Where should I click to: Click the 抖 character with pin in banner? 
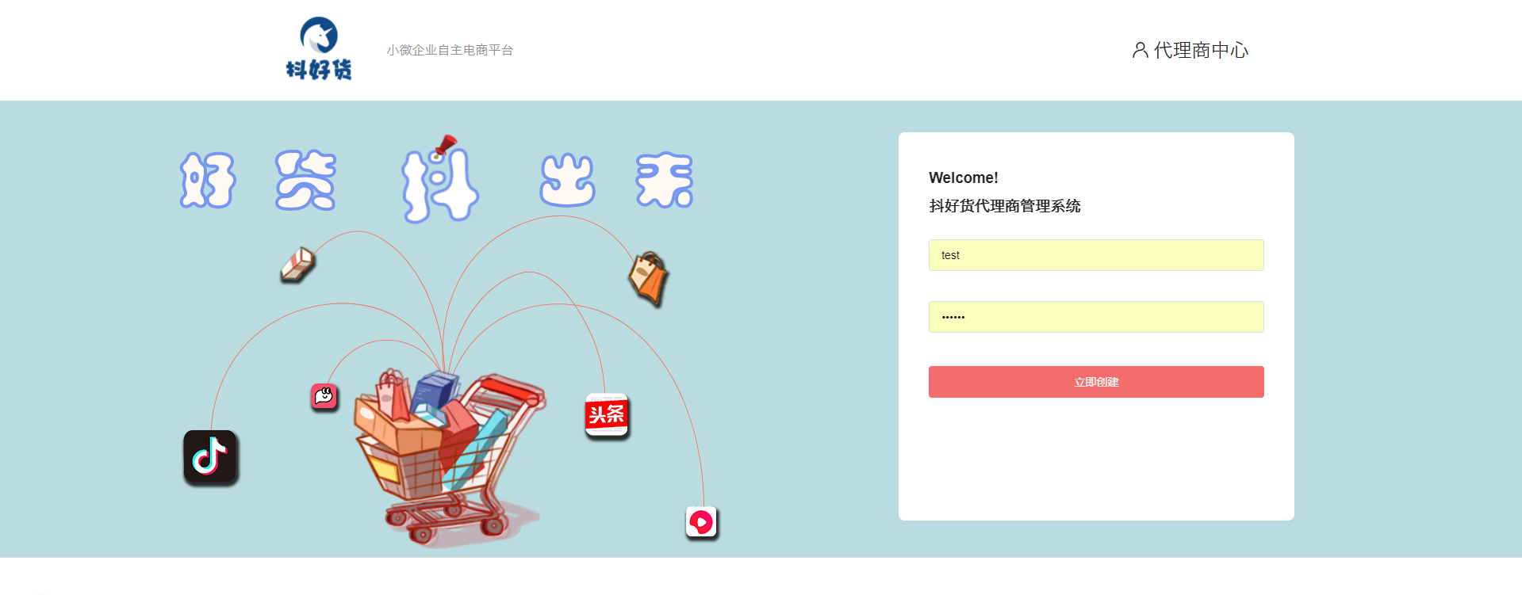click(x=440, y=180)
